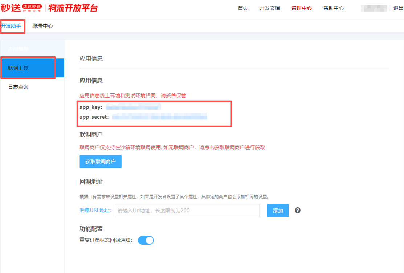
Task: Focus the 消息URL地址 input field
Action: pyautogui.click(x=187, y=211)
